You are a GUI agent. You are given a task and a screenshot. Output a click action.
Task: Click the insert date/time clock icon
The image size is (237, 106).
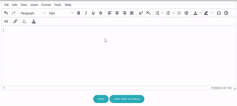226,13
